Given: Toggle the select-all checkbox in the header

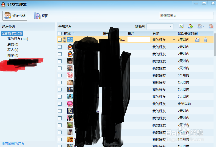Looking at the screenshot, I should coord(60,33).
